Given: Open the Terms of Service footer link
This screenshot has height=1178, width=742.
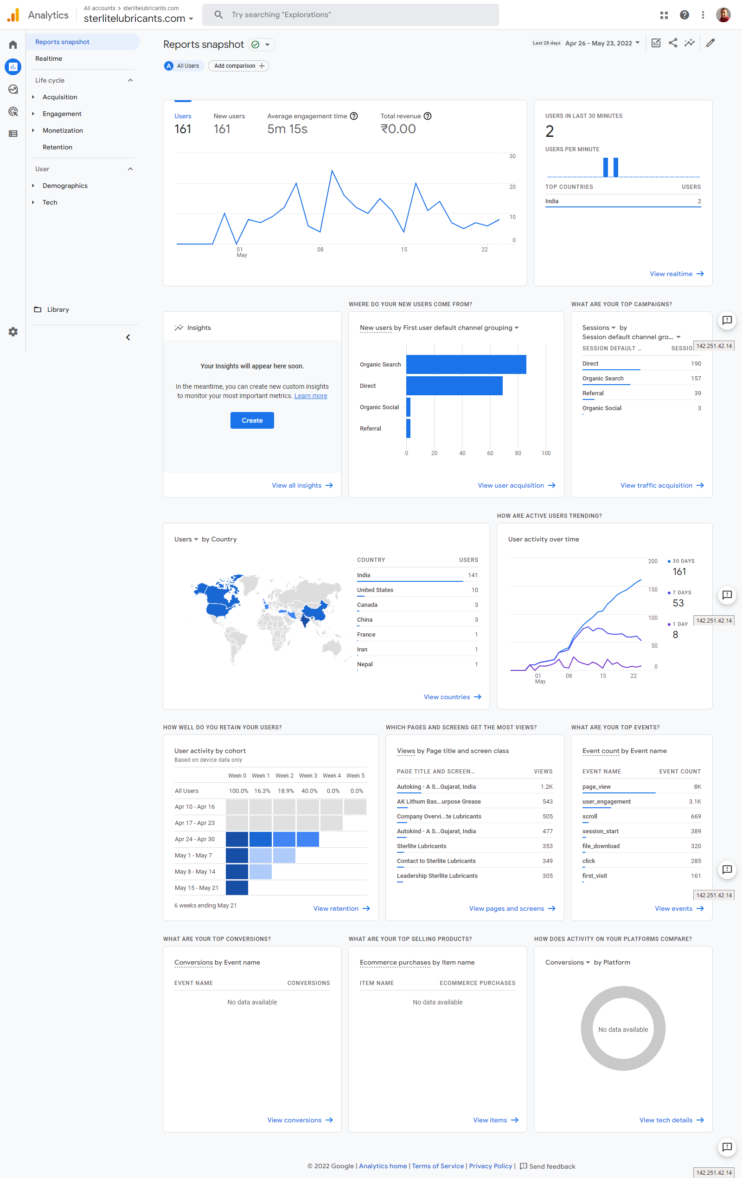Looking at the screenshot, I should [438, 1166].
